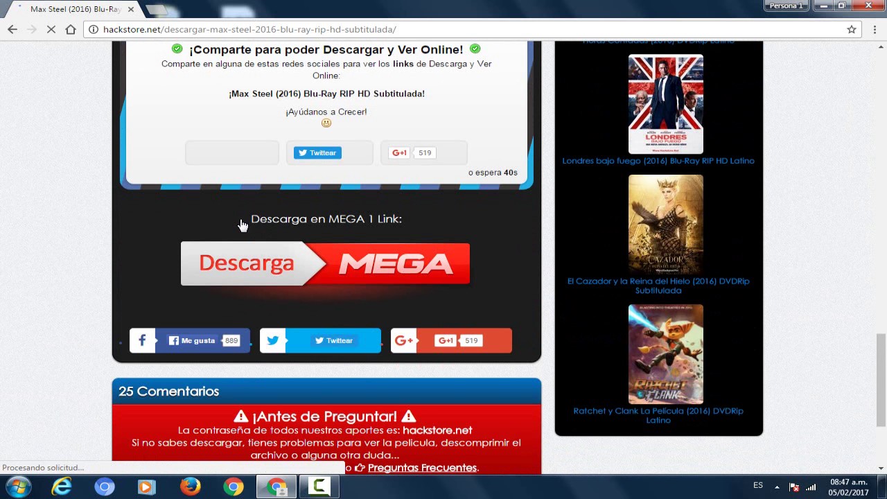The width and height of the screenshot is (887, 499).
Task: Click large Facebook icon in share row
Action: coord(142,340)
